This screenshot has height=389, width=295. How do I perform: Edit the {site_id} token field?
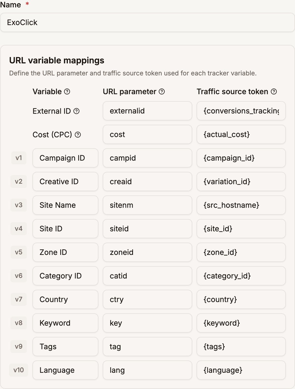(241, 228)
